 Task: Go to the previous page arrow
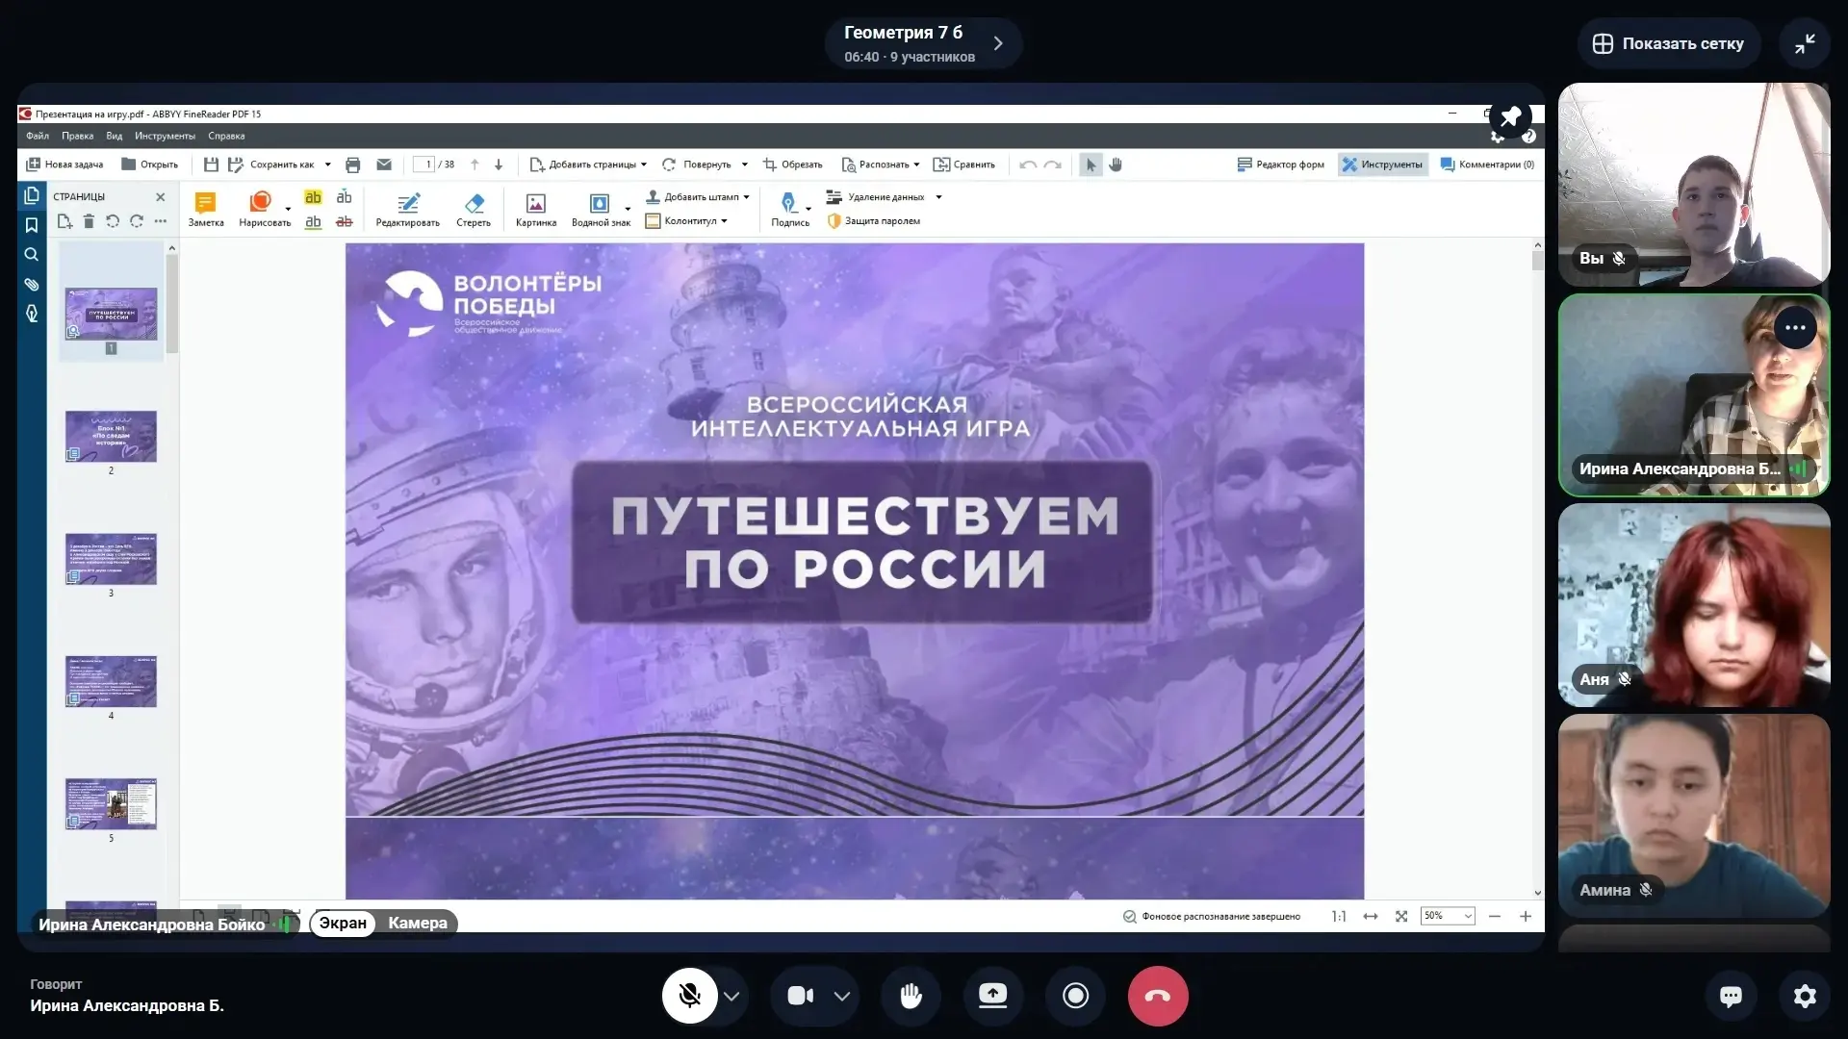point(475,165)
